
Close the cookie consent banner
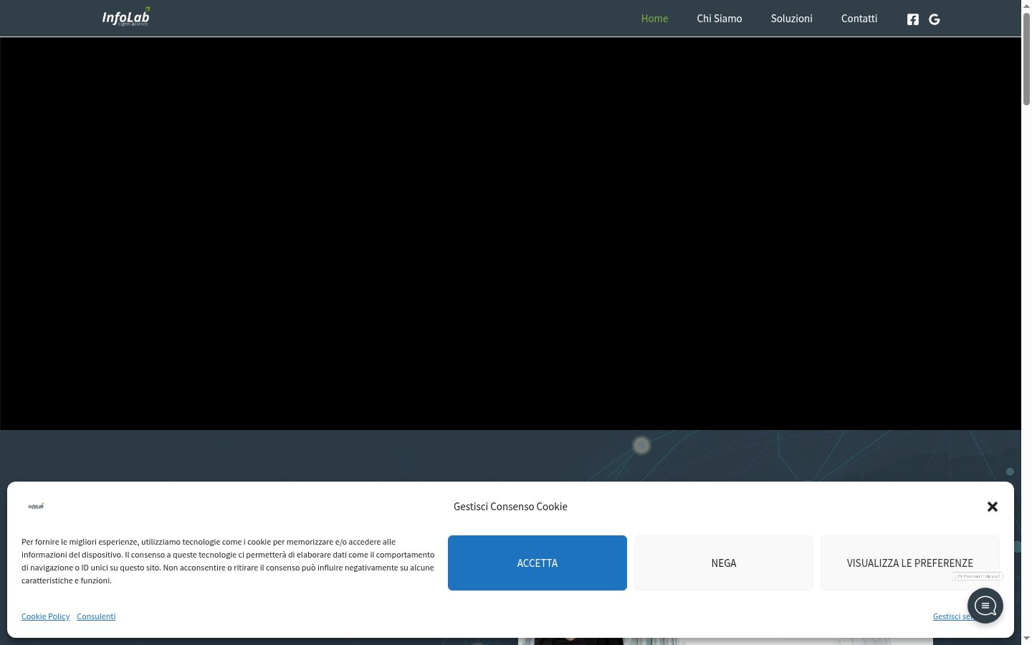click(x=993, y=507)
